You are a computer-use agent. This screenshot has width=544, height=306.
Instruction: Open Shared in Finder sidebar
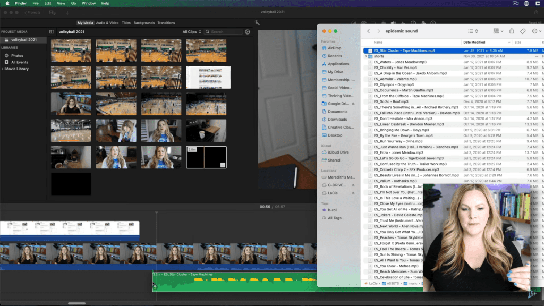(x=334, y=160)
